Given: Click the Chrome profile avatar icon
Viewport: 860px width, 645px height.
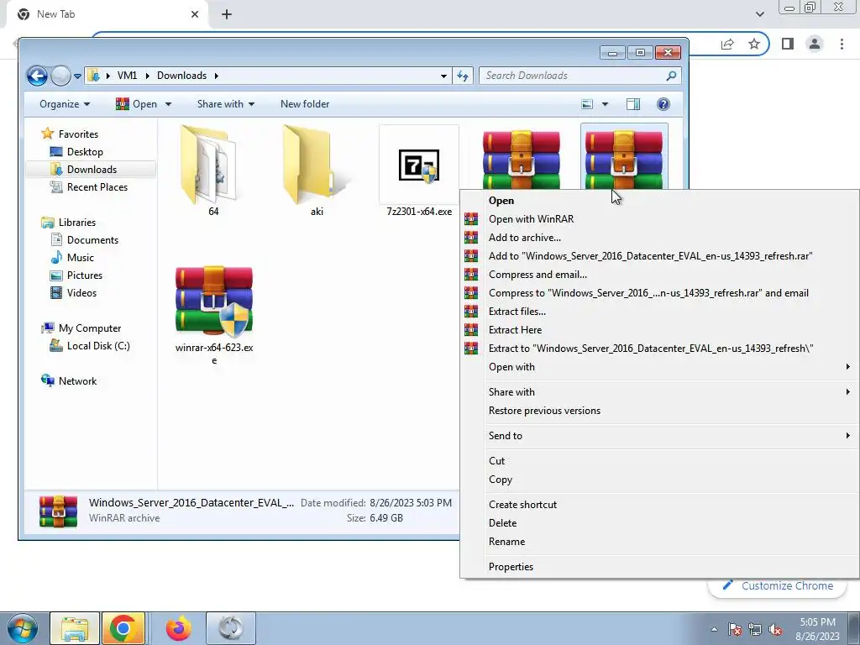Looking at the screenshot, I should click(815, 44).
